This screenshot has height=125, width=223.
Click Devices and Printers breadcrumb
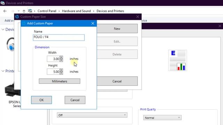tap(110, 11)
